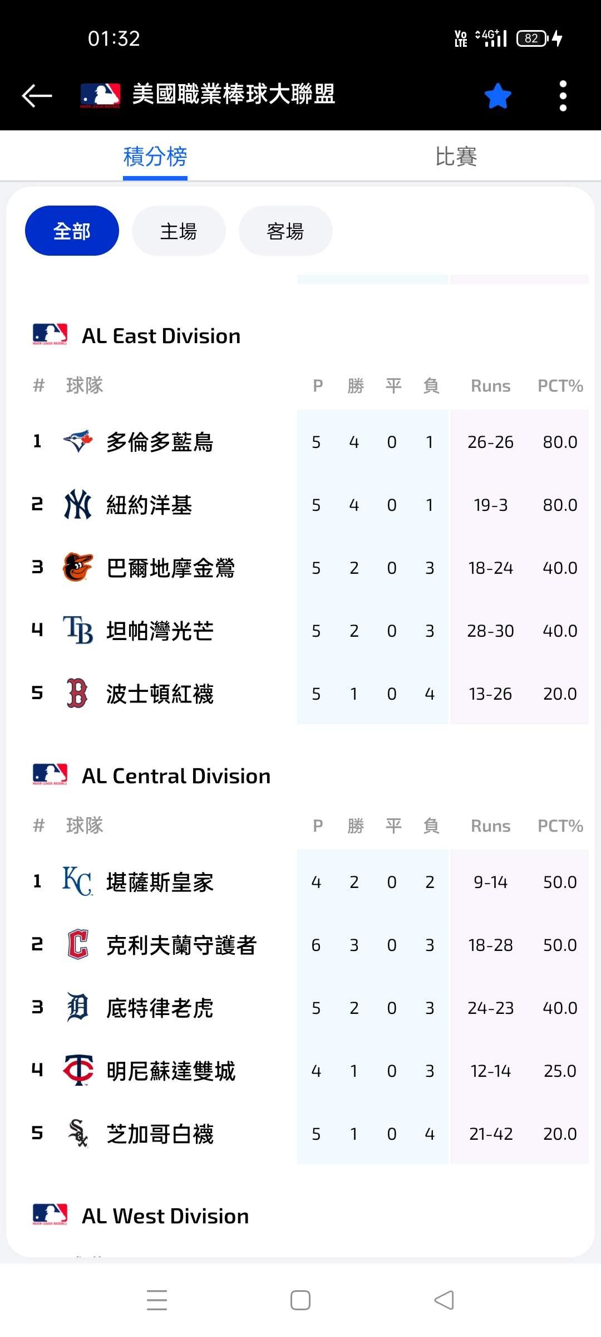Tap the Baltimore Orioles logo
601x1337 pixels.
click(77, 568)
